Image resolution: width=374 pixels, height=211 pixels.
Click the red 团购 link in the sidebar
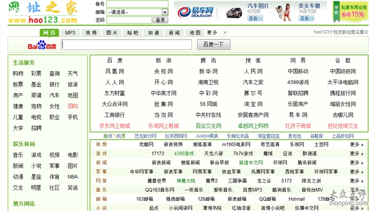73,106
